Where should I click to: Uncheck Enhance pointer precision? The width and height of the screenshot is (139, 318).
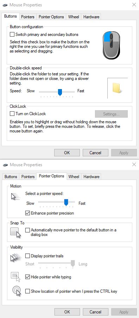(x=27, y=213)
